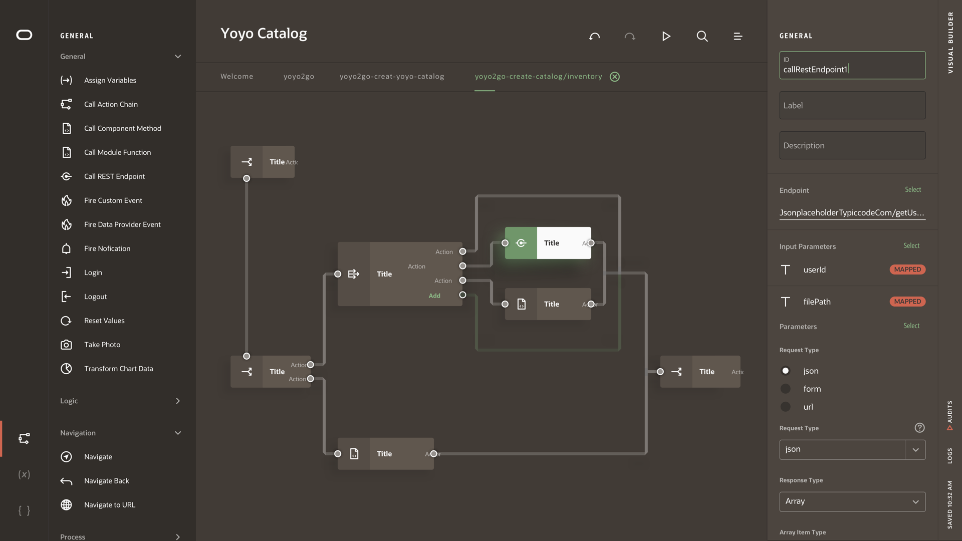Click into the ID input field
This screenshot has width=962, height=541.
pyautogui.click(x=852, y=65)
